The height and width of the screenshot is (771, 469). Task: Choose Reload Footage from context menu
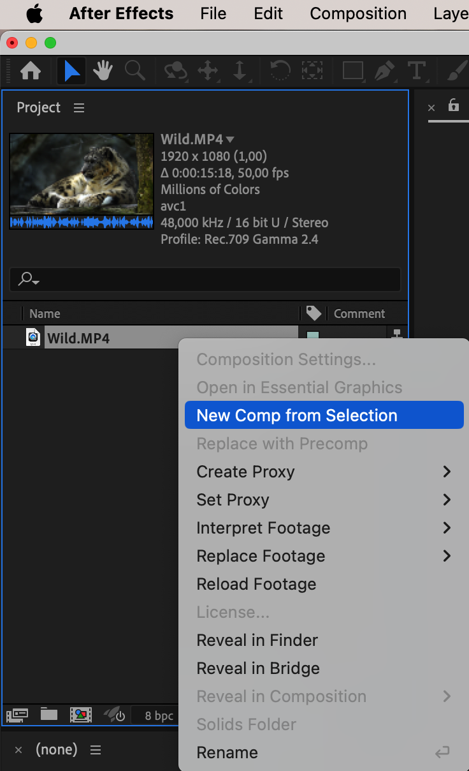(324, 584)
